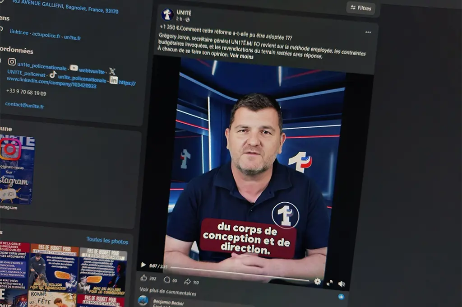This screenshot has width=462, height=307.
Task: Open the video settings gear
Action: pos(317,281)
